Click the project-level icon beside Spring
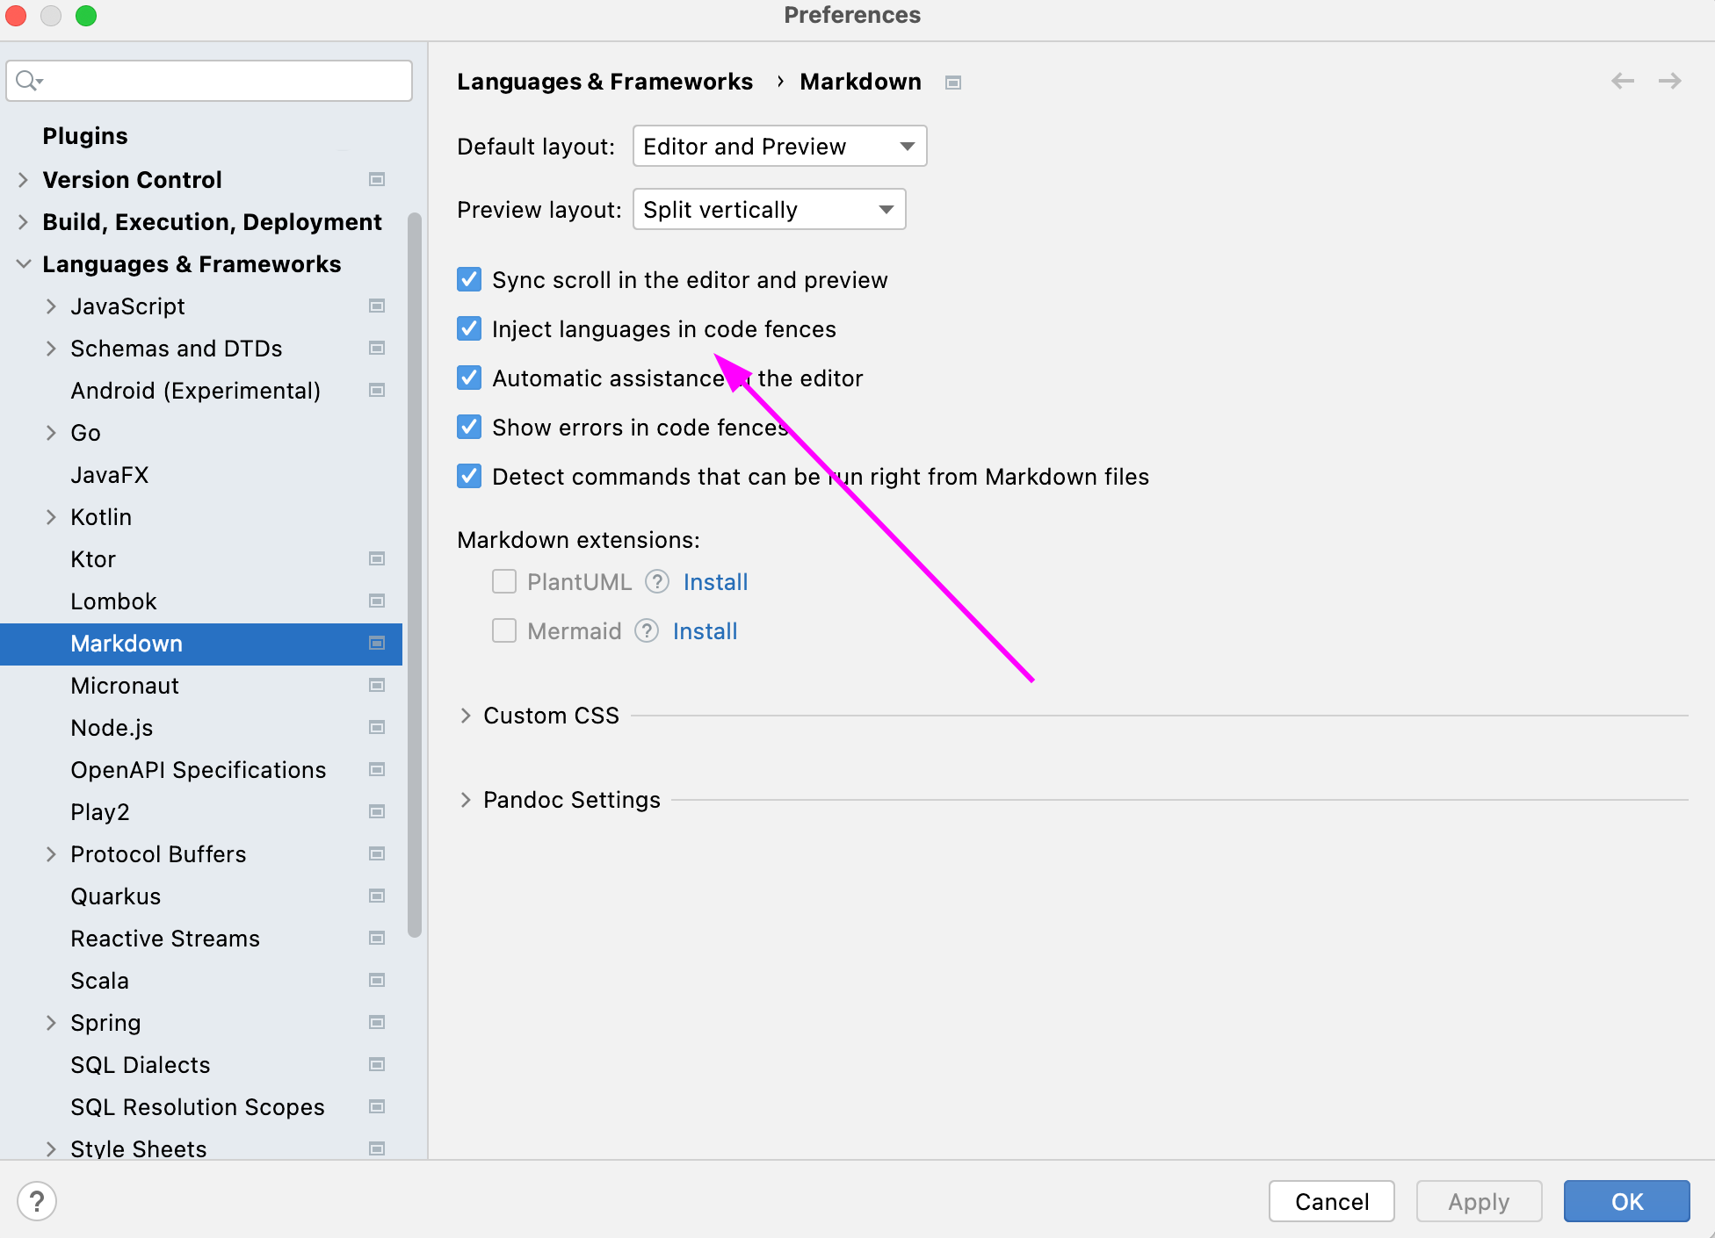 [x=377, y=1022]
